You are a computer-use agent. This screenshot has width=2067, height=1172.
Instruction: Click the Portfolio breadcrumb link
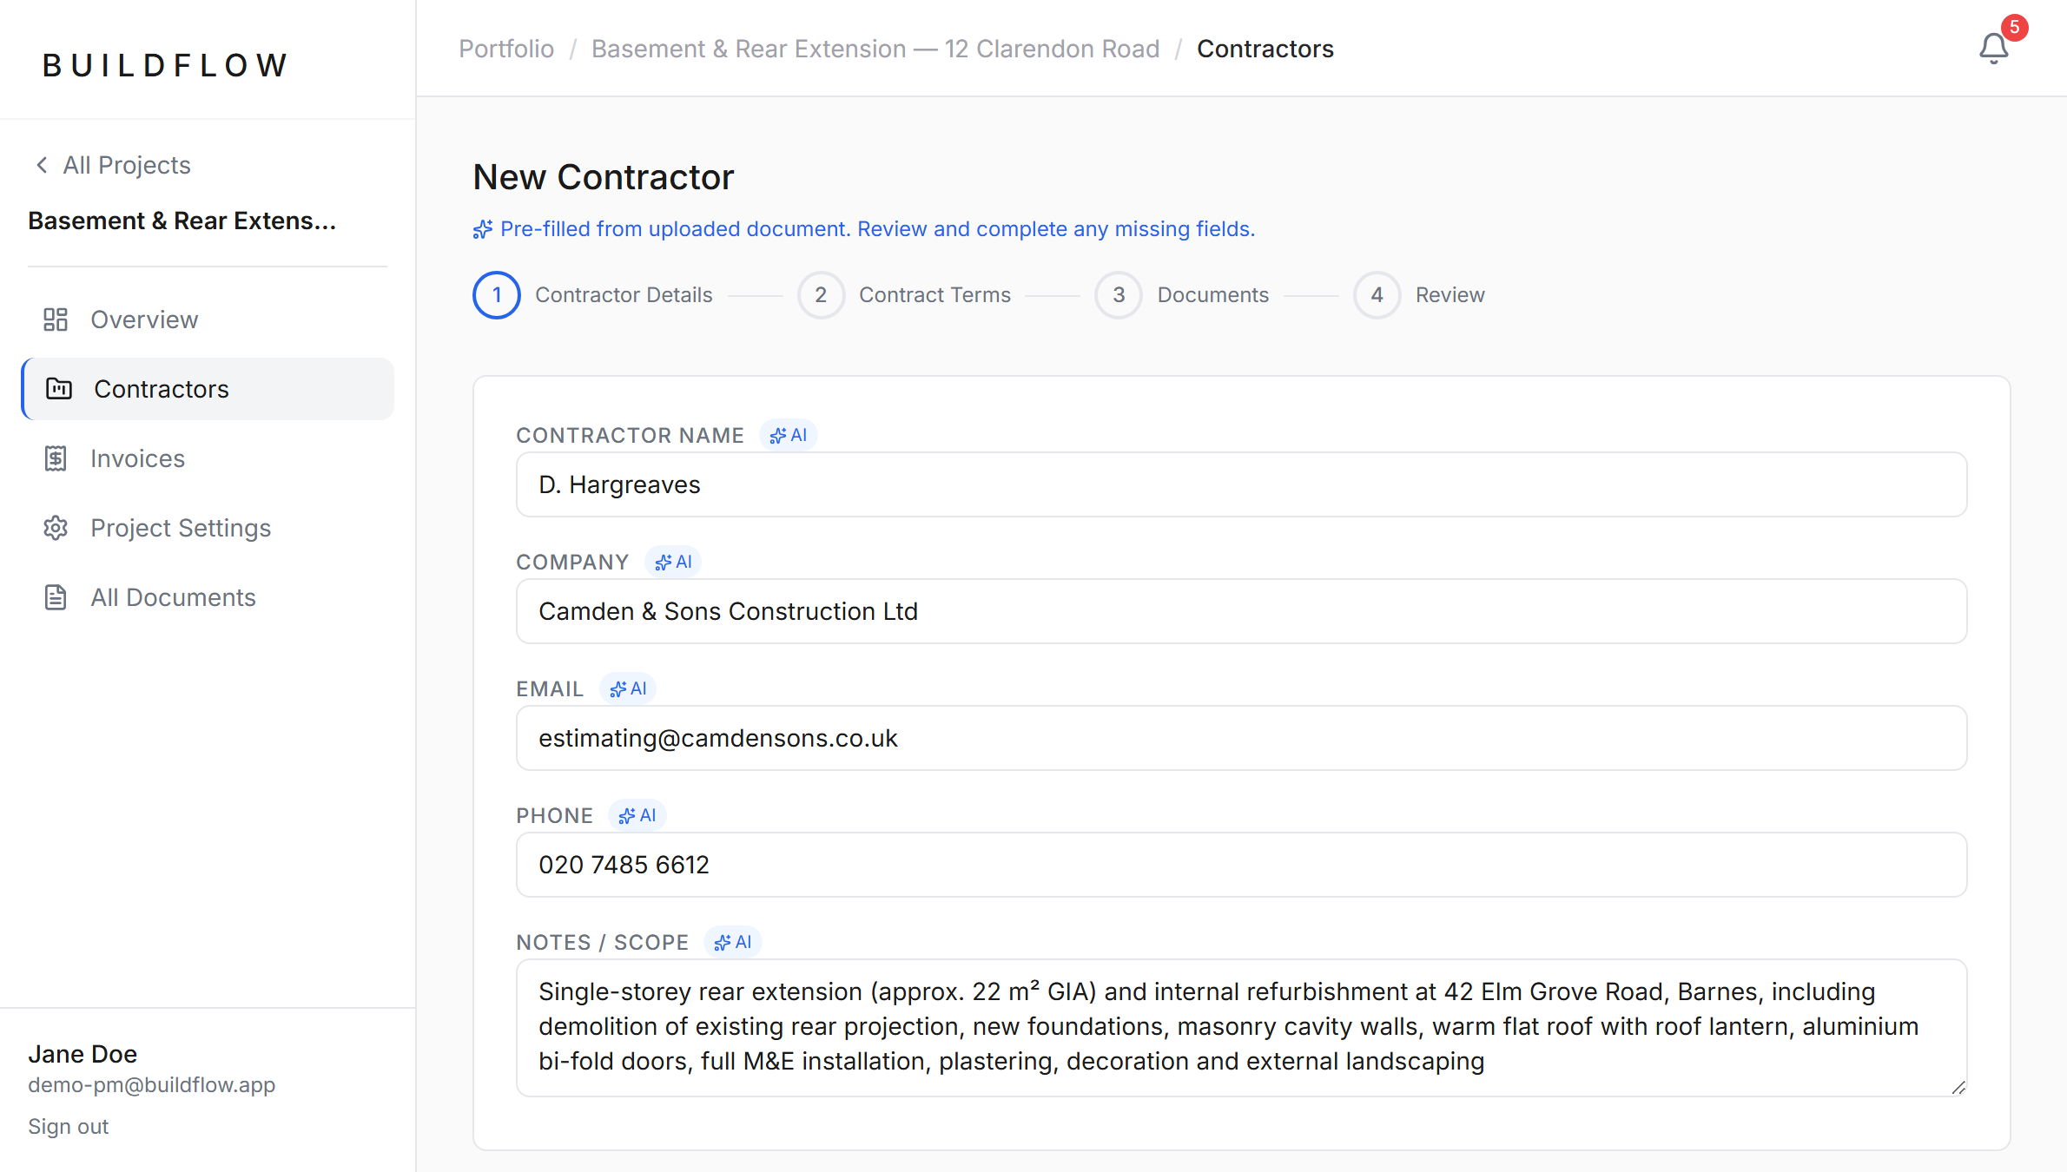point(506,49)
